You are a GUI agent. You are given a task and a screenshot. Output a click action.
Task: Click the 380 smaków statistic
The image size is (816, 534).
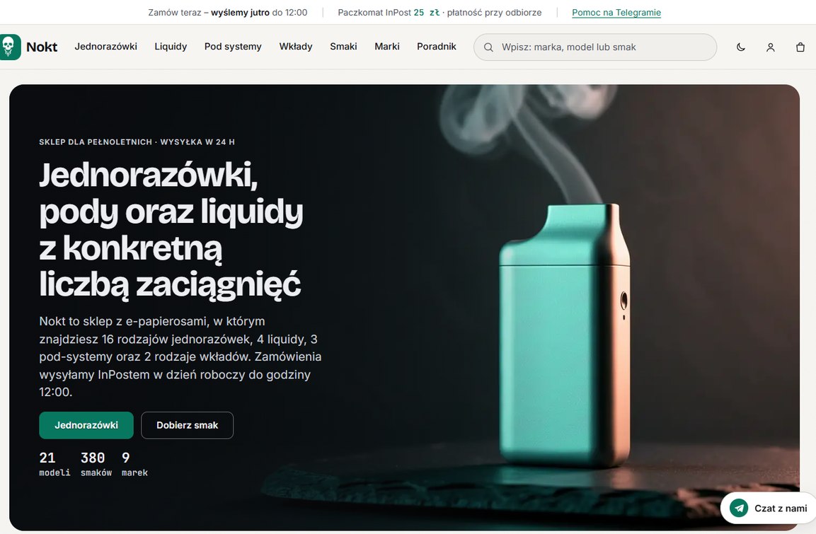point(96,464)
